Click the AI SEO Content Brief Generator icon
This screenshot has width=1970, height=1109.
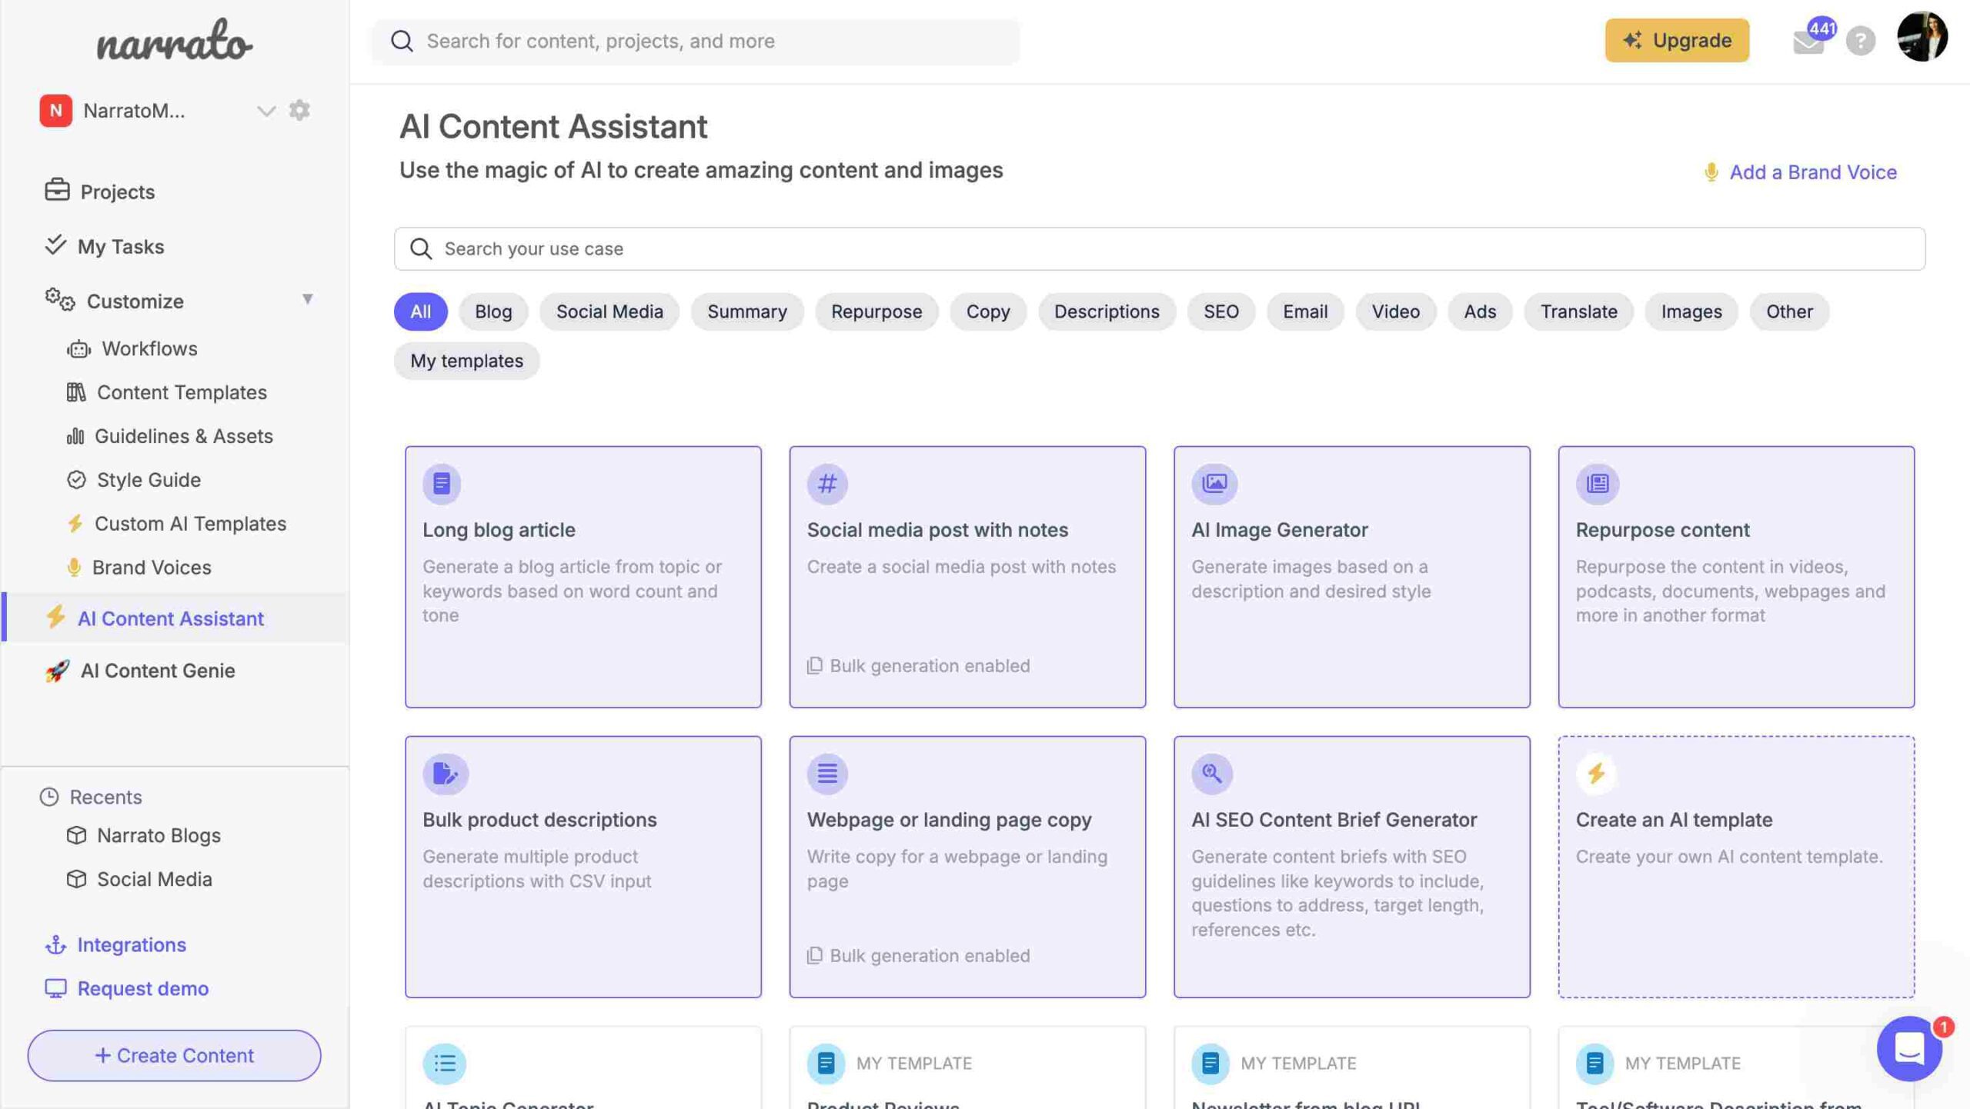pos(1211,772)
